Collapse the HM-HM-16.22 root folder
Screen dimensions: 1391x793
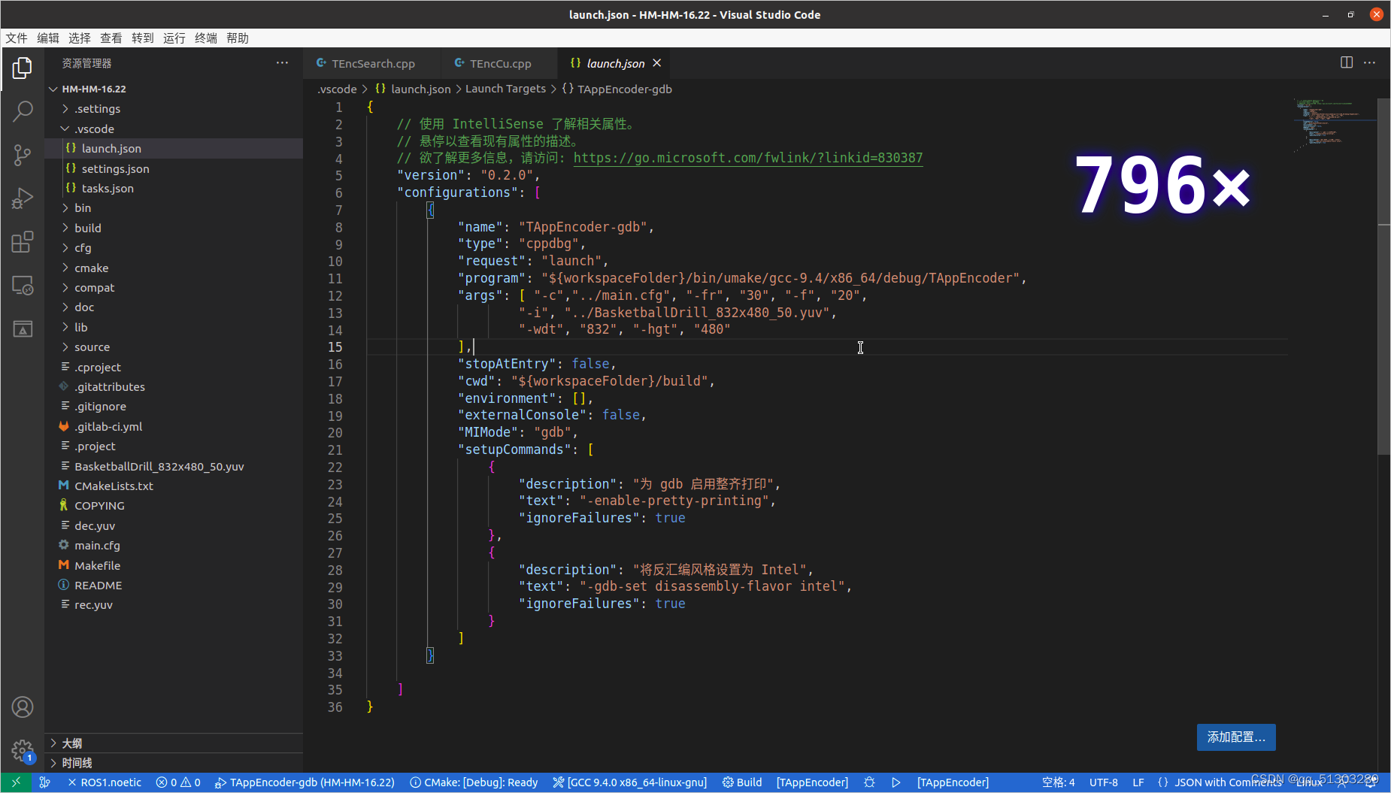(174, 89)
